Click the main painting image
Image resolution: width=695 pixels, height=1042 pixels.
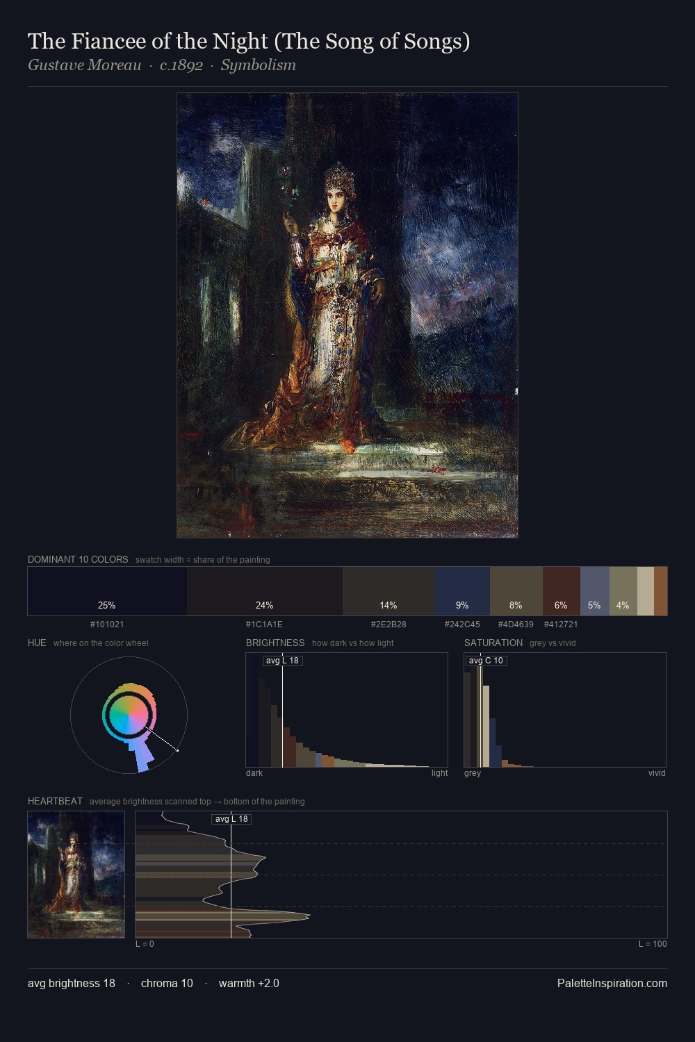(347, 315)
